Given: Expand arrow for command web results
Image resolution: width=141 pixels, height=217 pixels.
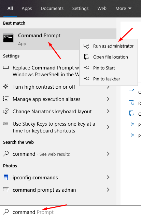Looking at the screenshot, I should [x=108, y=154].
